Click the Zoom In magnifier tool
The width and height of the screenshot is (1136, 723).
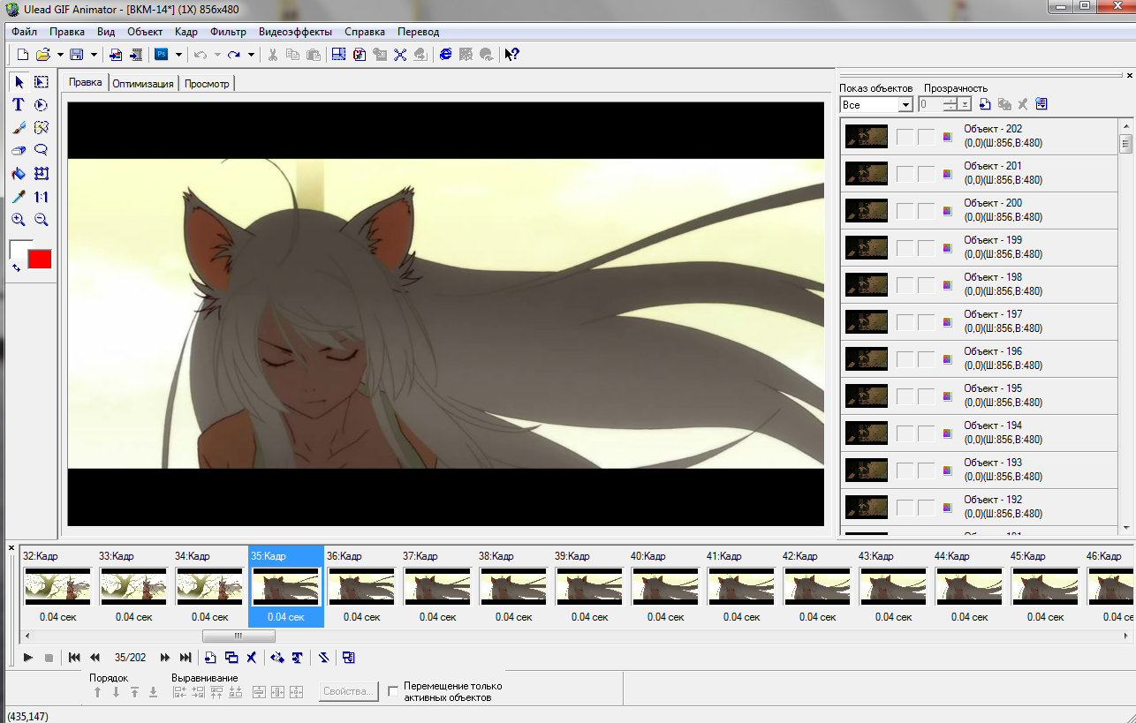click(18, 220)
